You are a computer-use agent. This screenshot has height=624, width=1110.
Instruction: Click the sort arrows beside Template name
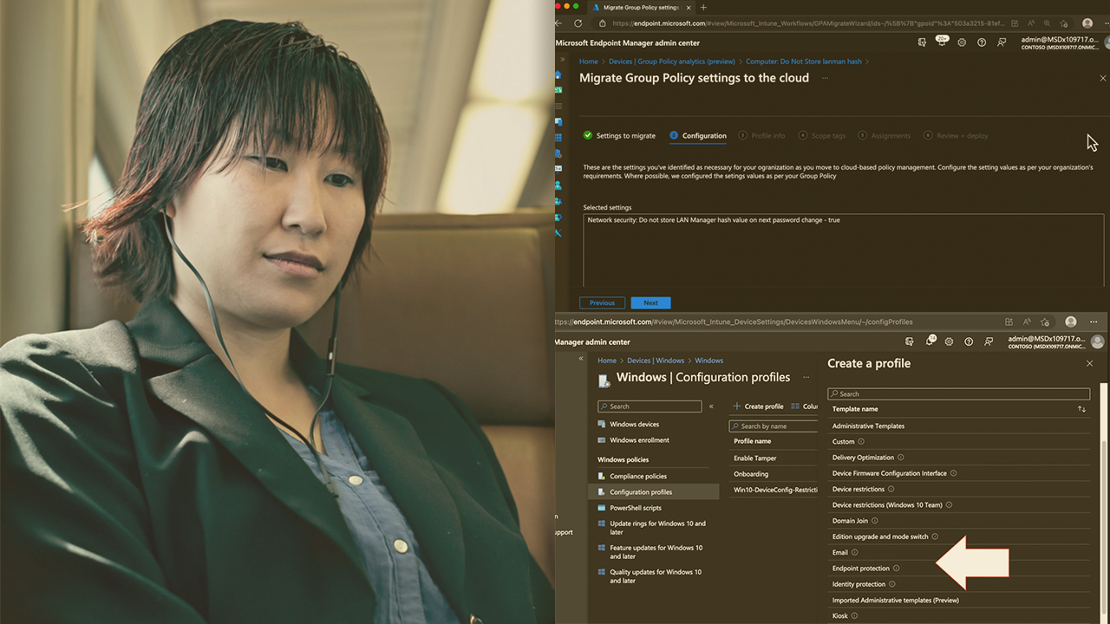click(x=1081, y=409)
